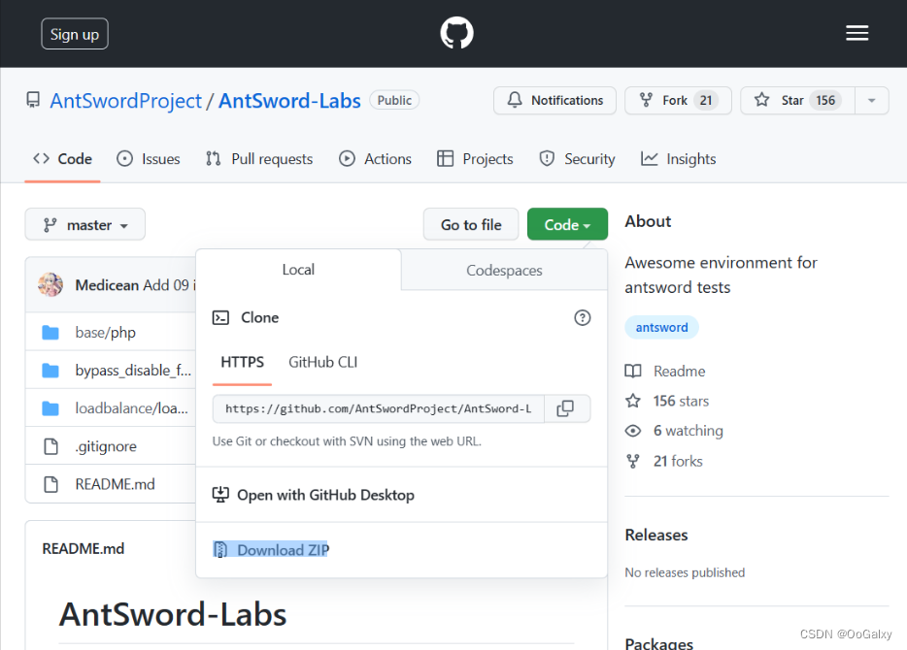This screenshot has width=907, height=650.
Task: Click the clone URL text field
Action: click(379, 409)
